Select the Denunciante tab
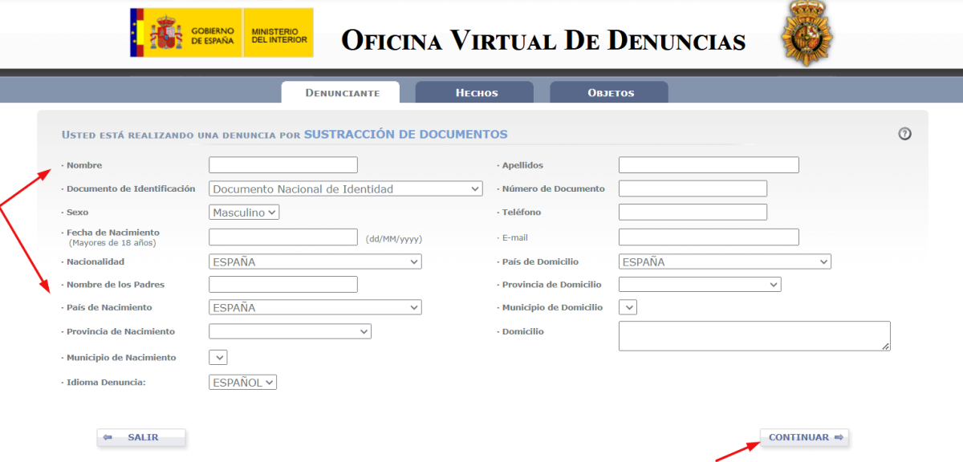This screenshot has height=462, width=963. tap(340, 92)
